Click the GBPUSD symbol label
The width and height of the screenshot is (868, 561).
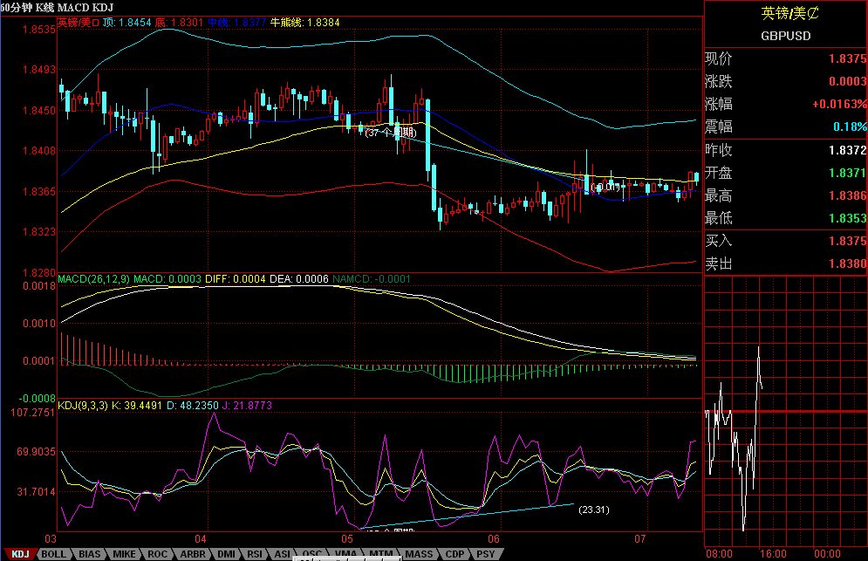pos(785,37)
